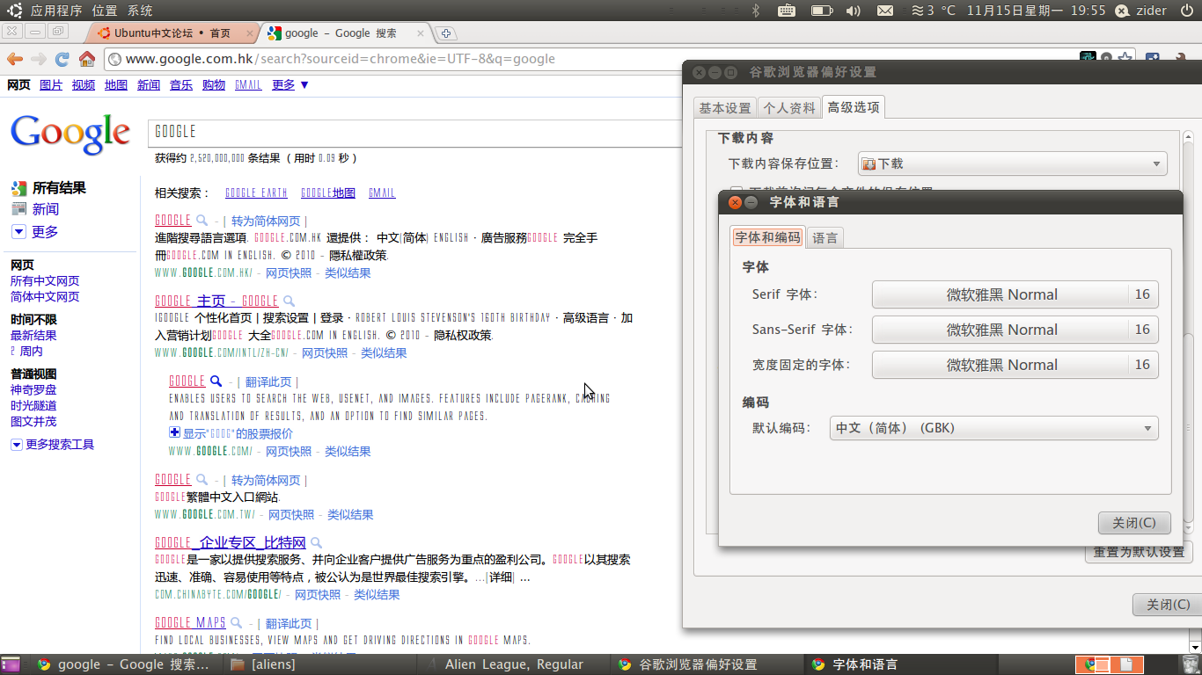Screen dimensions: 1202x675
Task: Click the magnifier icon beside GOOGLE 主页 result
Action: 288,301
